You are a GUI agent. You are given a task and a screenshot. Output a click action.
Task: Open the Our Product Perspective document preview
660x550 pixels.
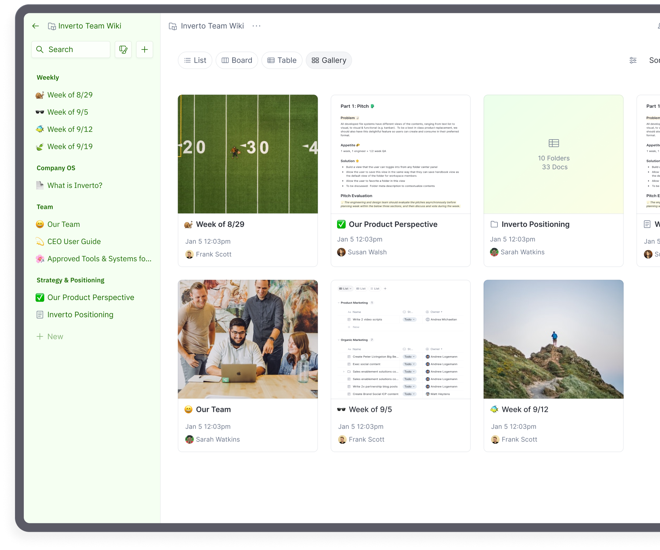click(x=400, y=154)
